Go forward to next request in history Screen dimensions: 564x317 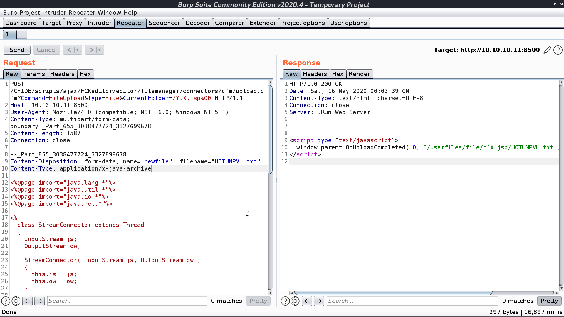pos(91,50)
